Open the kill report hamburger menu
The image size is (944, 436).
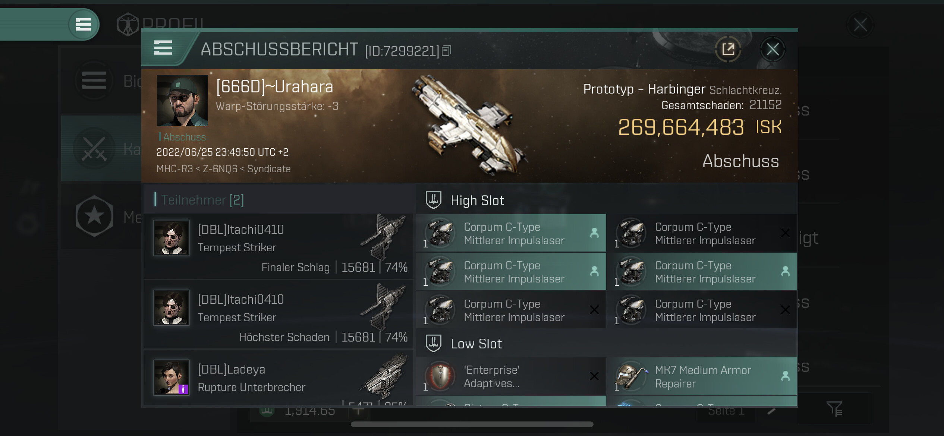point(163,48)
